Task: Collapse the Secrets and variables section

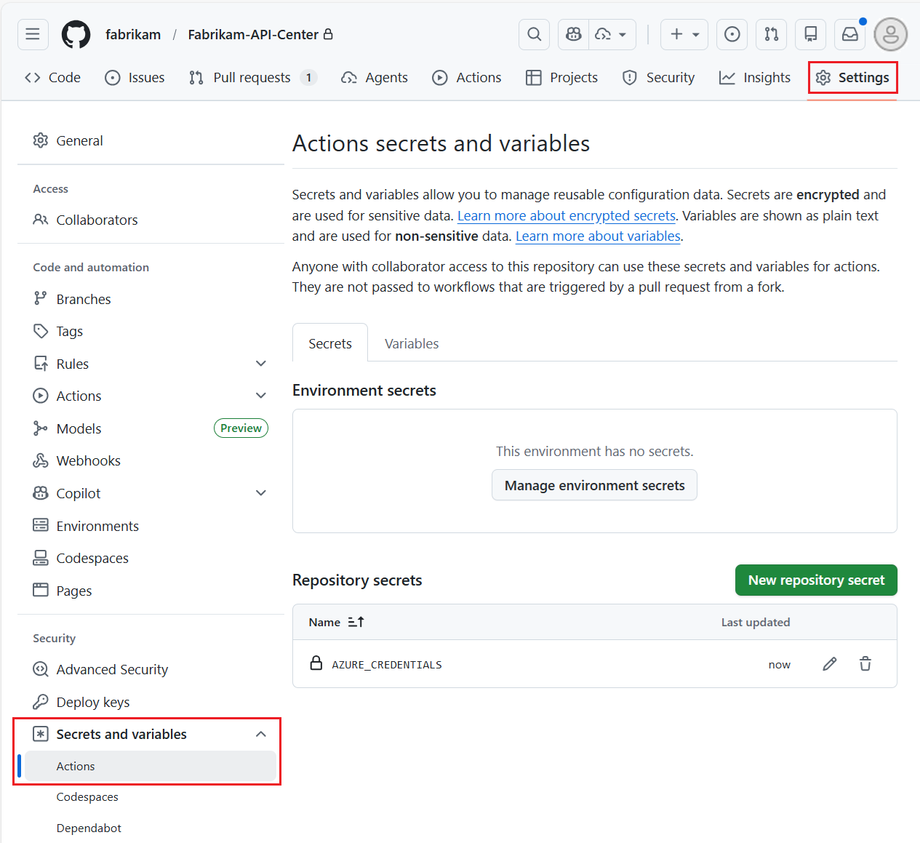Action: coord(260,734)
